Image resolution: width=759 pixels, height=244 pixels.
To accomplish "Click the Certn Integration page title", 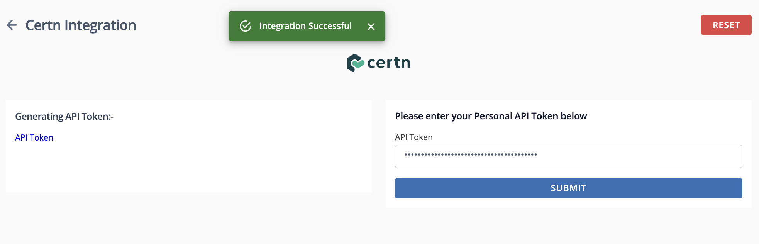I will [x=81, y=25].
